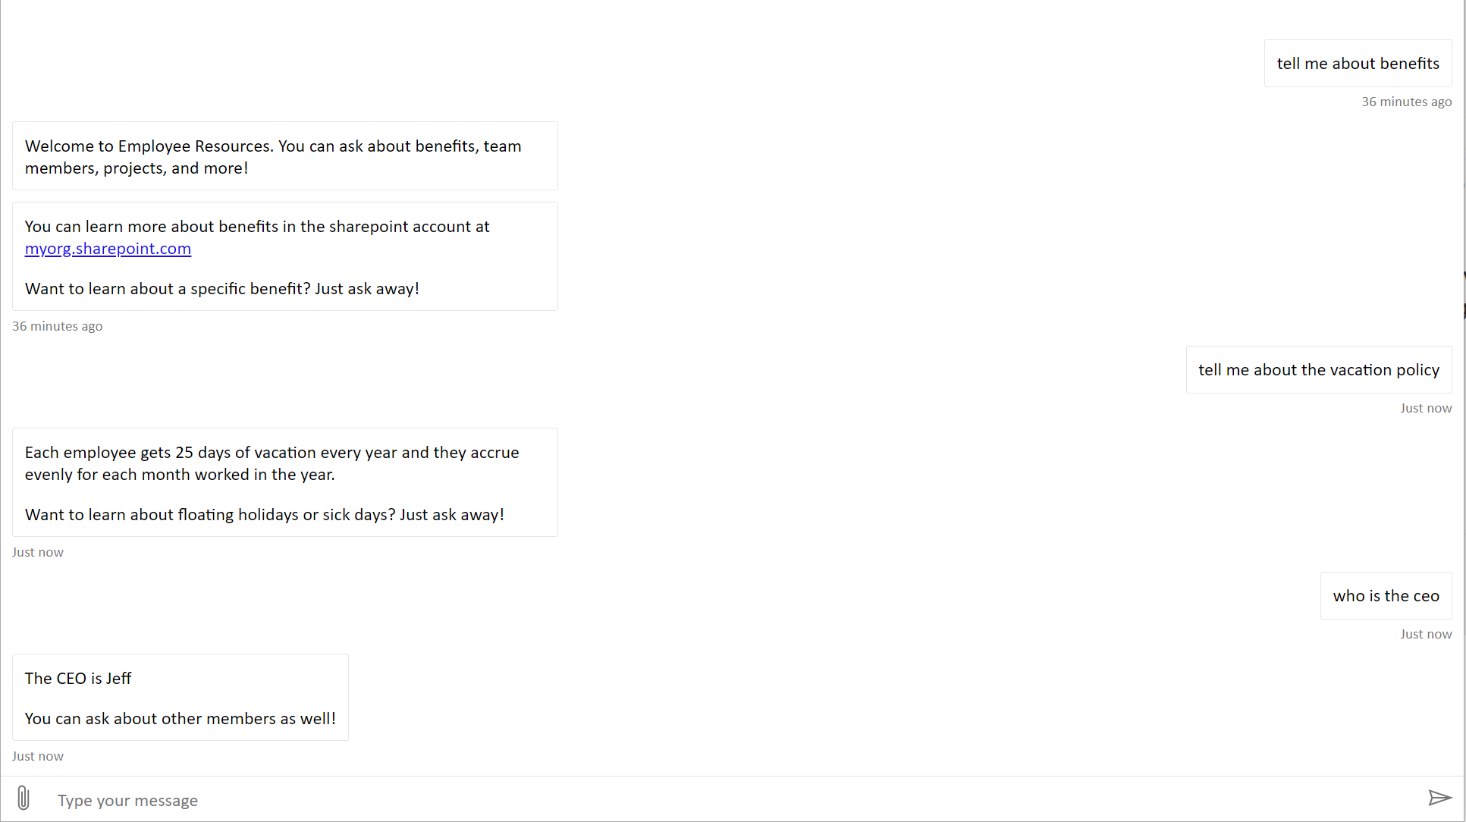Click the send message arrow icon
The image size is (1466, 822).
[1439, 798]
